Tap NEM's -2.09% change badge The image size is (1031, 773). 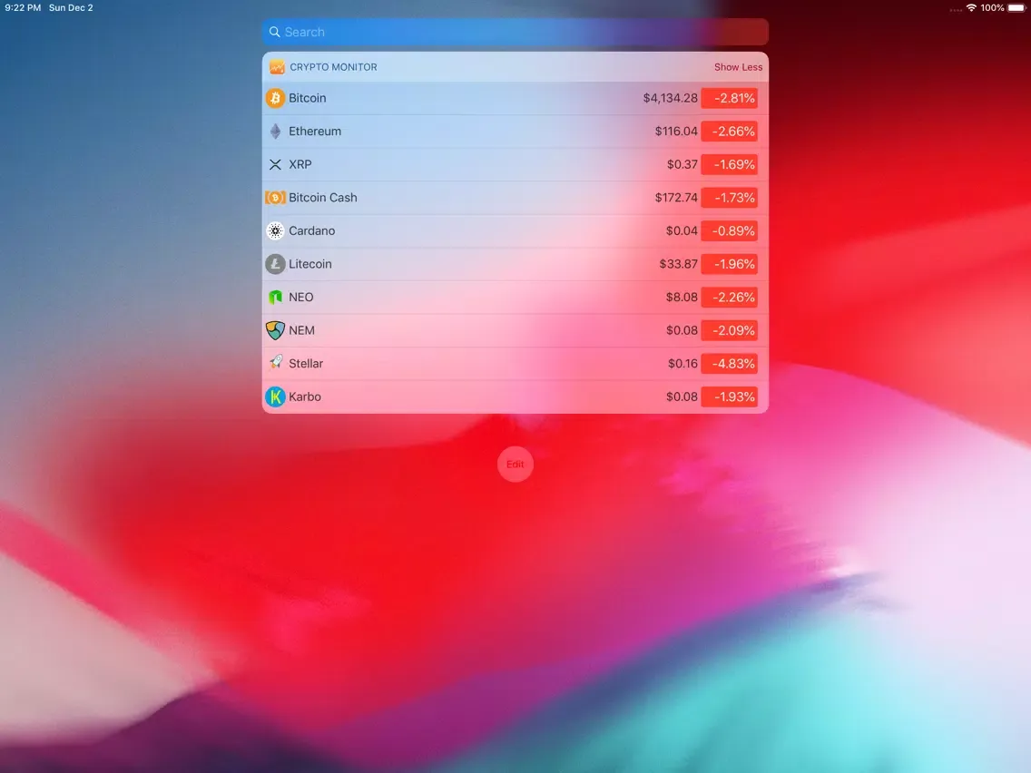pos(729,330)
